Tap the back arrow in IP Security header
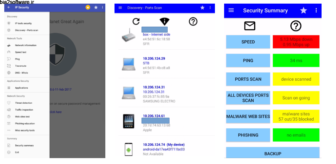Viewport: 336px width, 164px height. point(9,7)
